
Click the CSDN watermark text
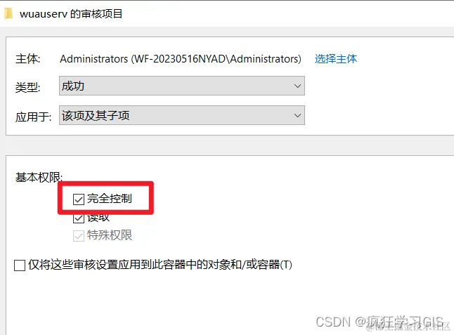(x=380, y=322)
